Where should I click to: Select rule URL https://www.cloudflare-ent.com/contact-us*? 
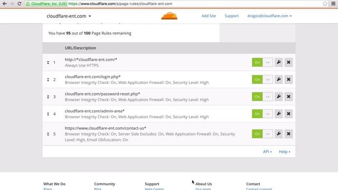click(x=106, y=128)
